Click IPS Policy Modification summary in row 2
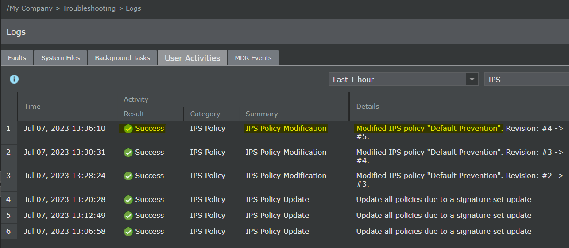Viewport: 569px width, 248px height. click(x=286, y=152)
